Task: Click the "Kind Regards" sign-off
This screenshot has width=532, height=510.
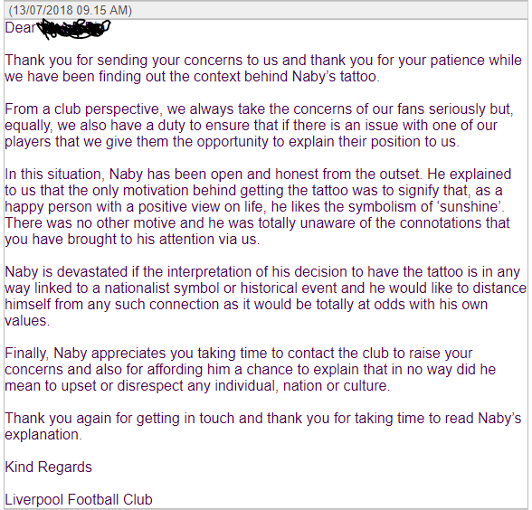Action: (x=49, y=467)
